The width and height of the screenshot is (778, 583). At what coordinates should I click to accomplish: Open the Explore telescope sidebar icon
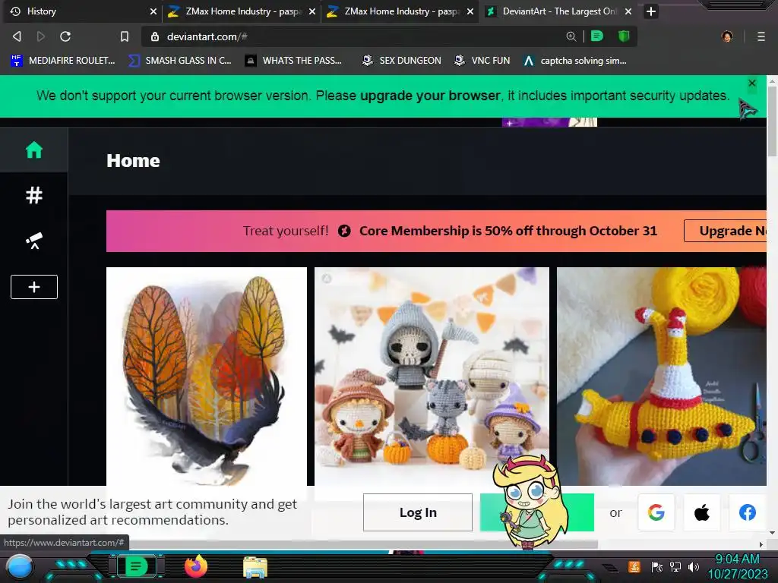(x=33, y=241)
